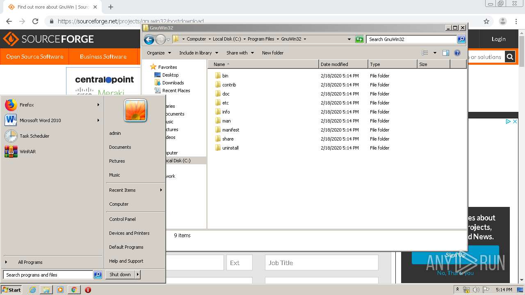525x295 pixels.
Task: Select Downloads under Favorites
Action: (x=169, y=83)
